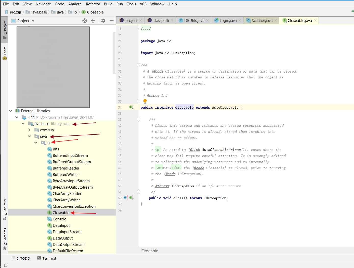Click the DataInput interface icon
This screenshot has width=354, height=268.
(50, 225)
